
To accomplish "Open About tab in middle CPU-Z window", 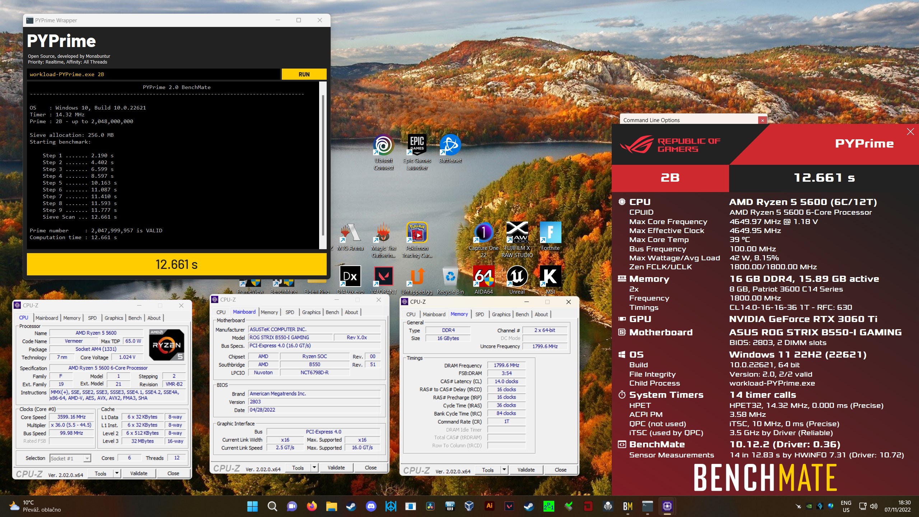I will click(x=351, y=312).
